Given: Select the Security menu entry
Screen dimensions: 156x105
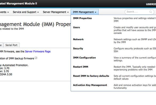Looking at the screenshot, I should pyautogui.click(x=78, y=48).
